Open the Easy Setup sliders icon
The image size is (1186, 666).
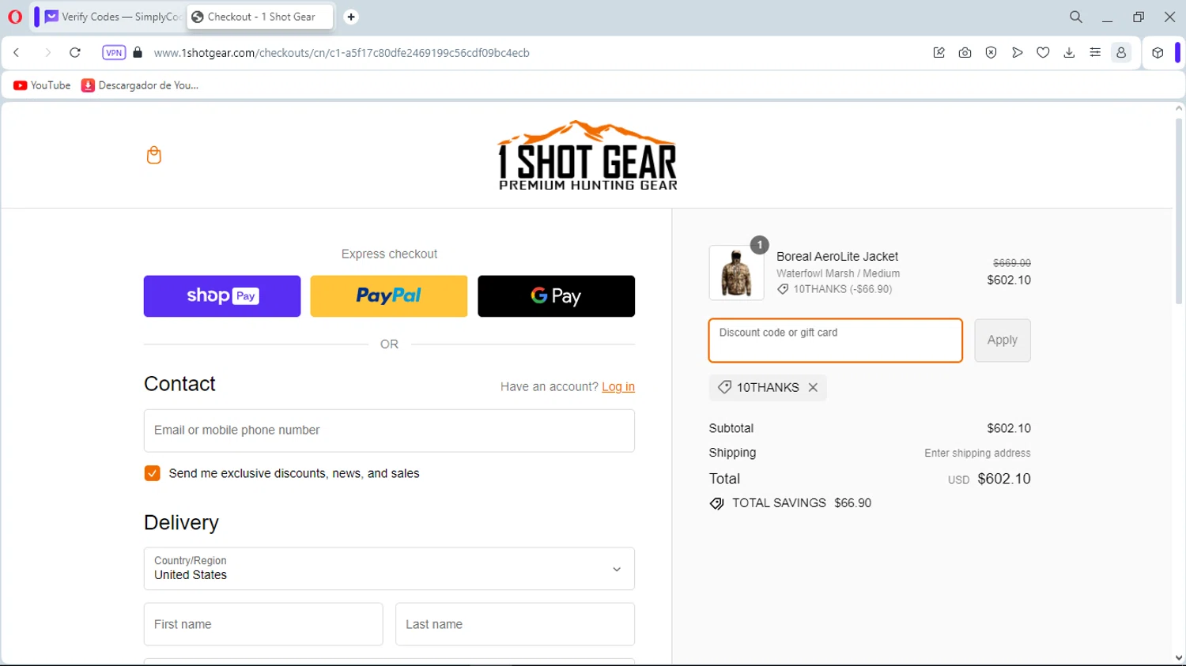[1095, 53]
